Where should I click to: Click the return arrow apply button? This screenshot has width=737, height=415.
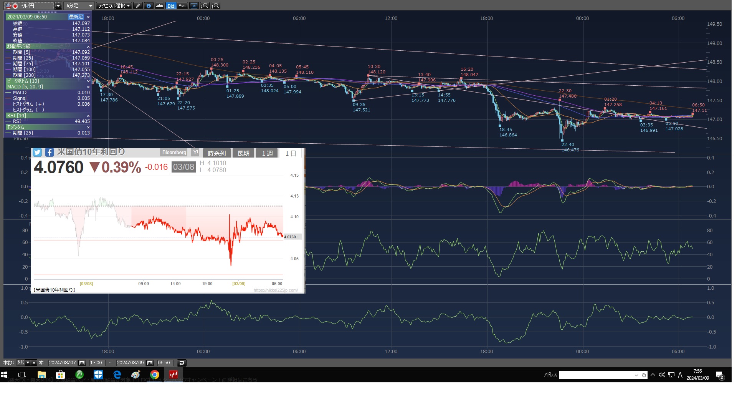click(x=182, y=363)
